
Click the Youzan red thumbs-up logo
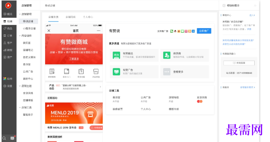[x=8, y=5]
